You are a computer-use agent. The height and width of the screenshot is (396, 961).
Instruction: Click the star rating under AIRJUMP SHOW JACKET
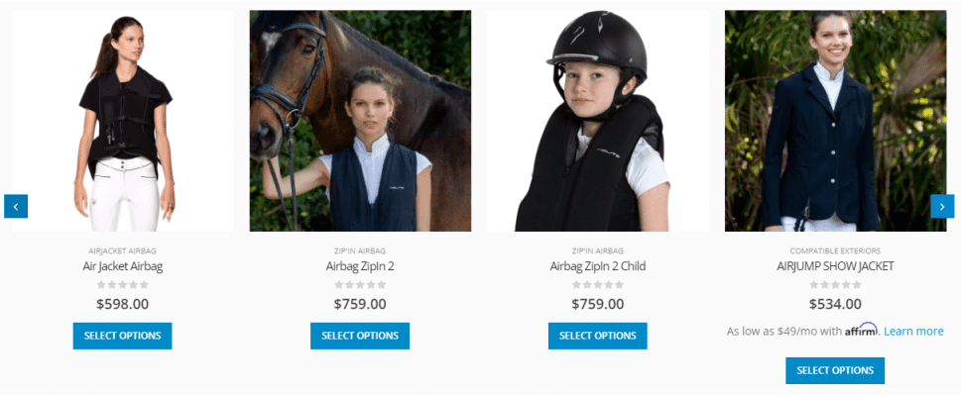(x=835, y=284)
